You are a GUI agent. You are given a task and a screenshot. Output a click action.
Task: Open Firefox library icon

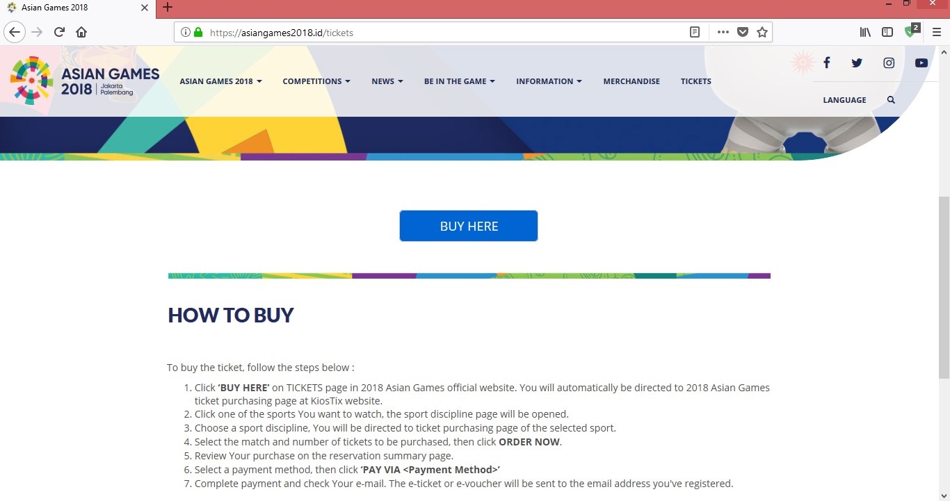point(865,32)
